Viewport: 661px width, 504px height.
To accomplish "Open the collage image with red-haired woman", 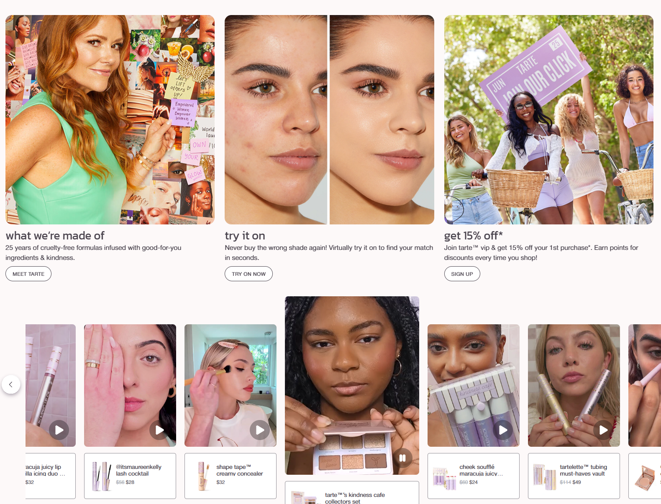I will point(110,120).
